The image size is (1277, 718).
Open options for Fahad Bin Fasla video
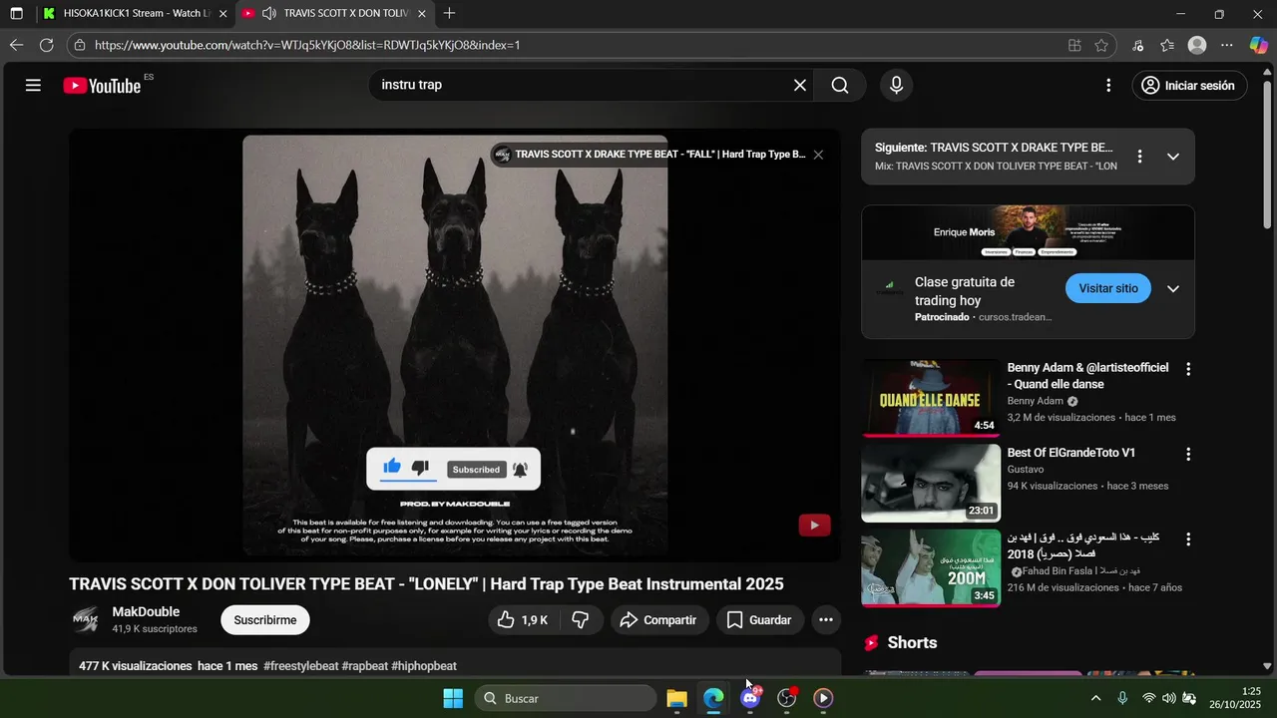[x=1188, y=538]
